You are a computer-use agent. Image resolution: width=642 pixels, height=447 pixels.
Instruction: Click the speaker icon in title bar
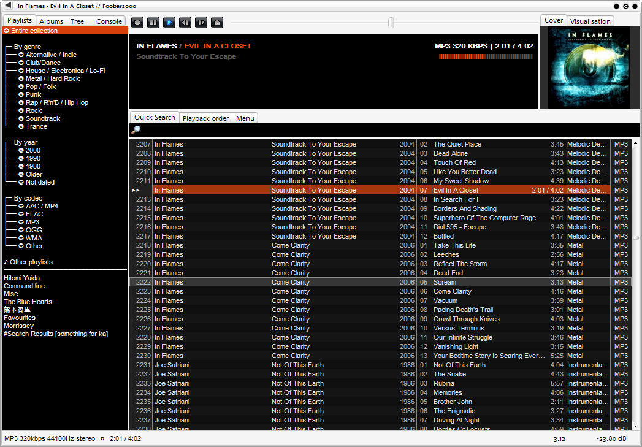click(9, 6)
